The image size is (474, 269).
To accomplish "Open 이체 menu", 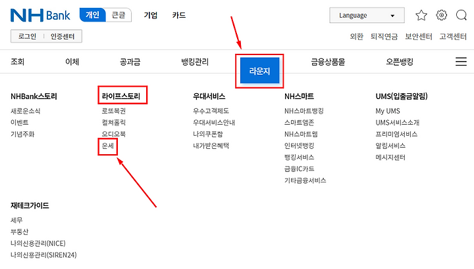I will click(x=72, y=62).
